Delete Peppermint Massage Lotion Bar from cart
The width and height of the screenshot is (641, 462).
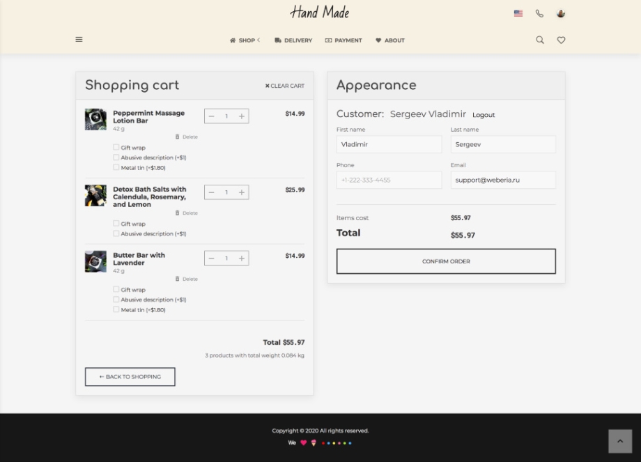pos(186,137)
